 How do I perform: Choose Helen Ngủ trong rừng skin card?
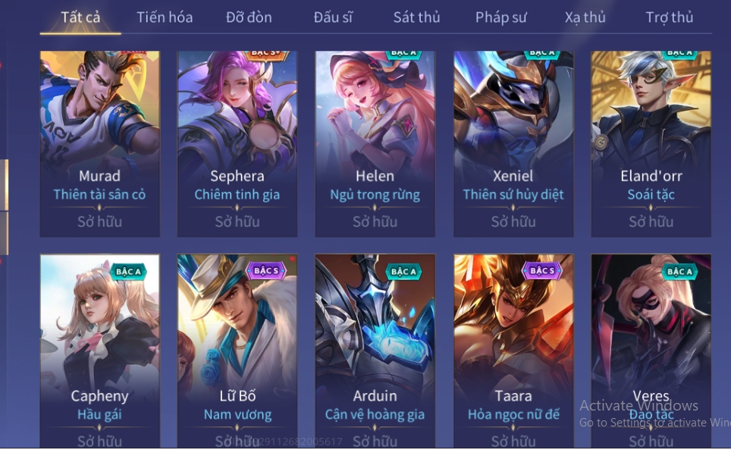[x=375, y=143]
